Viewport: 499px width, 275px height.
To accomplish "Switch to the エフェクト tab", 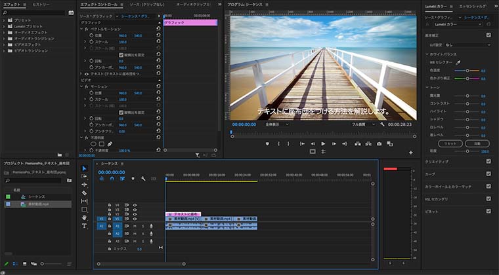I will [x=12, y=5].
